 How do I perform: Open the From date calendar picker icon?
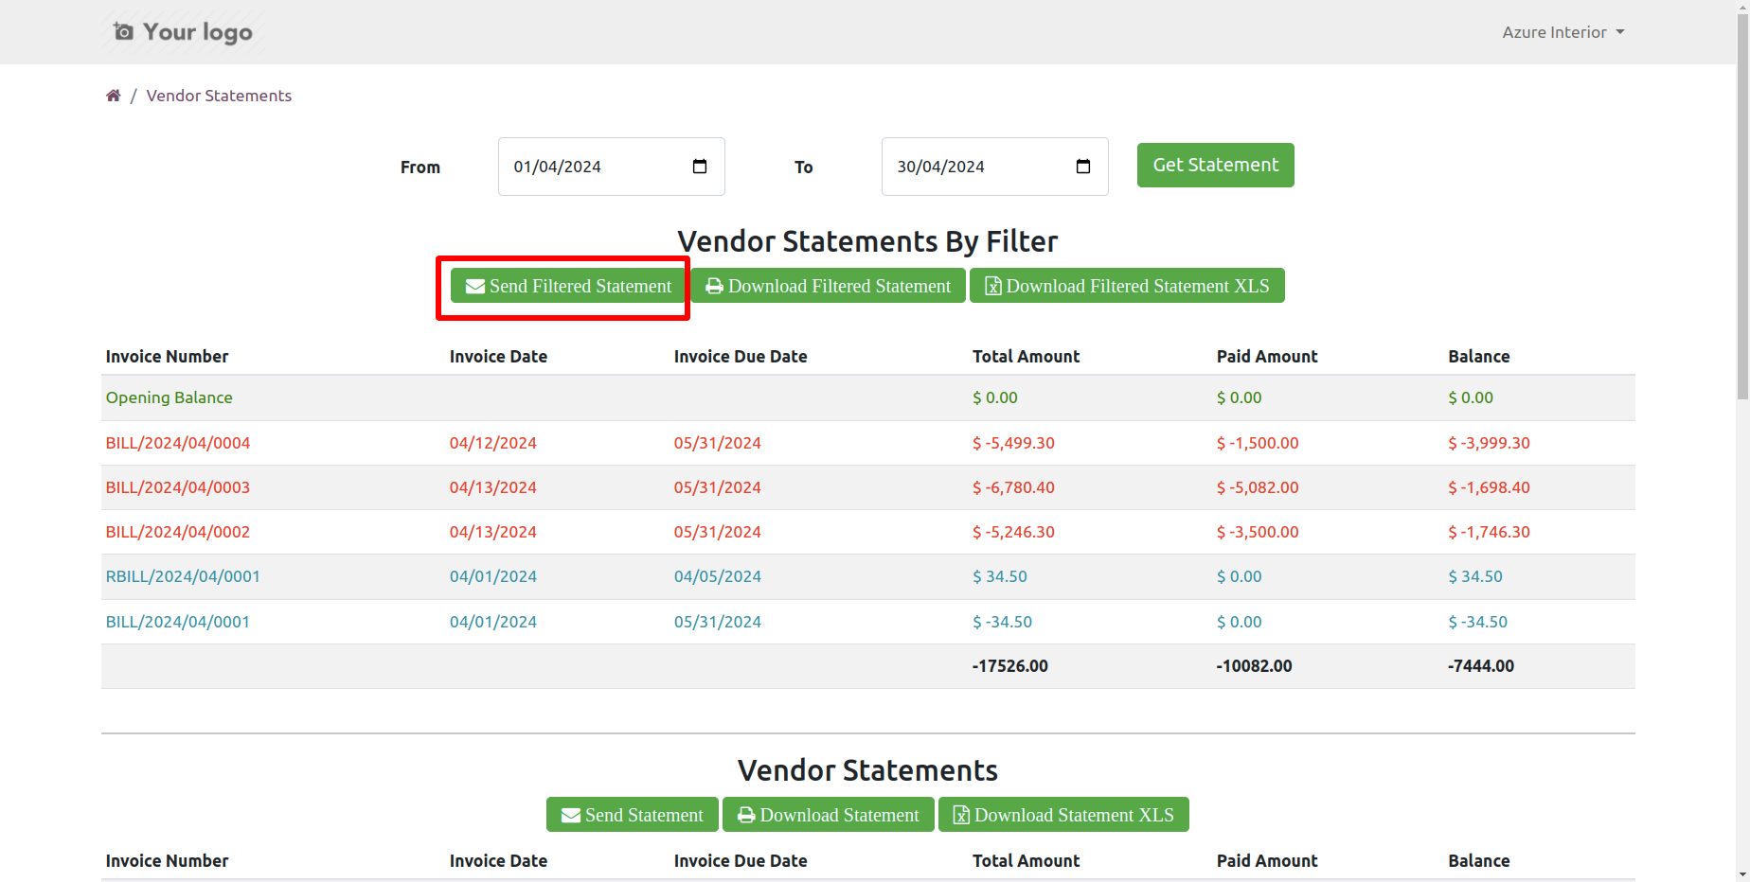[x=700, y=167]
